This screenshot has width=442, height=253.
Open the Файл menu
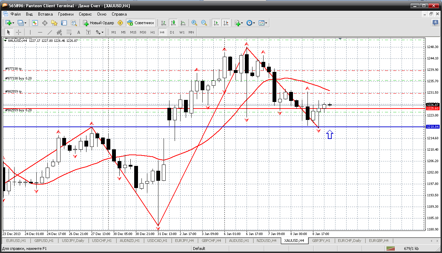16,14
